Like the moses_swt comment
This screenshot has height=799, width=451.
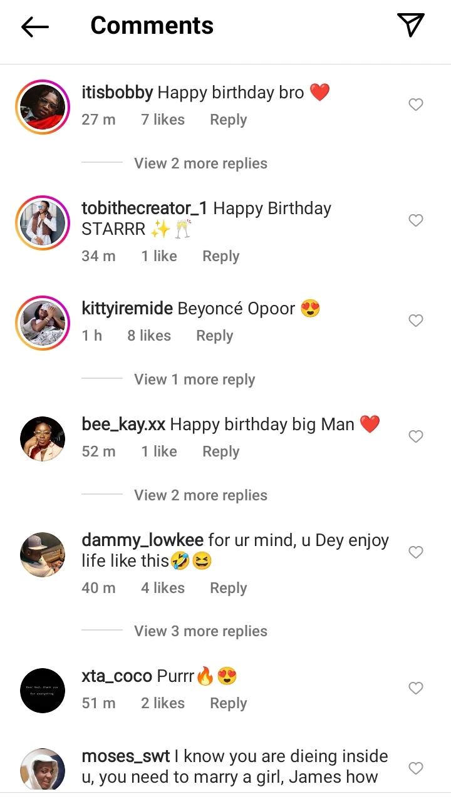416,768
